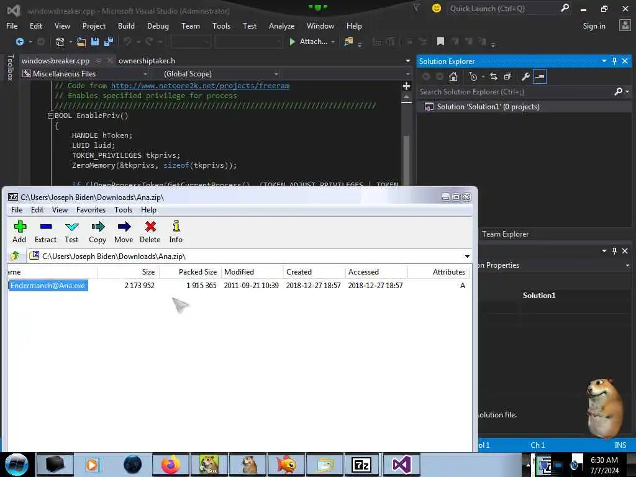Select Solution 'Solution1' node in Solution Explorer

pos(488,107)
